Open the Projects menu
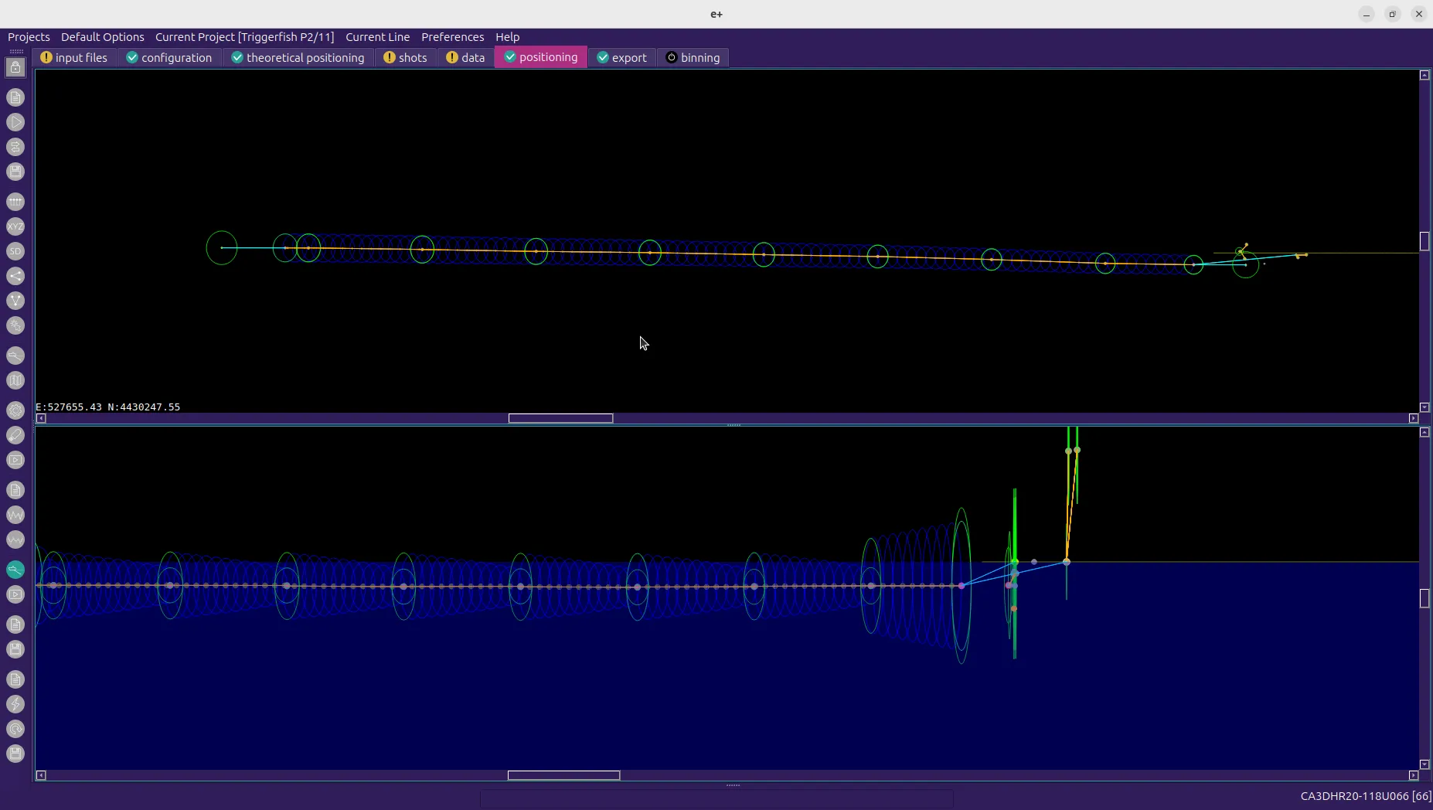Viewport: 1433px width, 810px height. coord(29,37)
